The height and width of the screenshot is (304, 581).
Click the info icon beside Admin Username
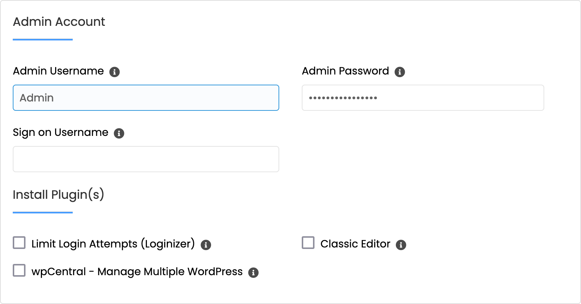[114, 72]
